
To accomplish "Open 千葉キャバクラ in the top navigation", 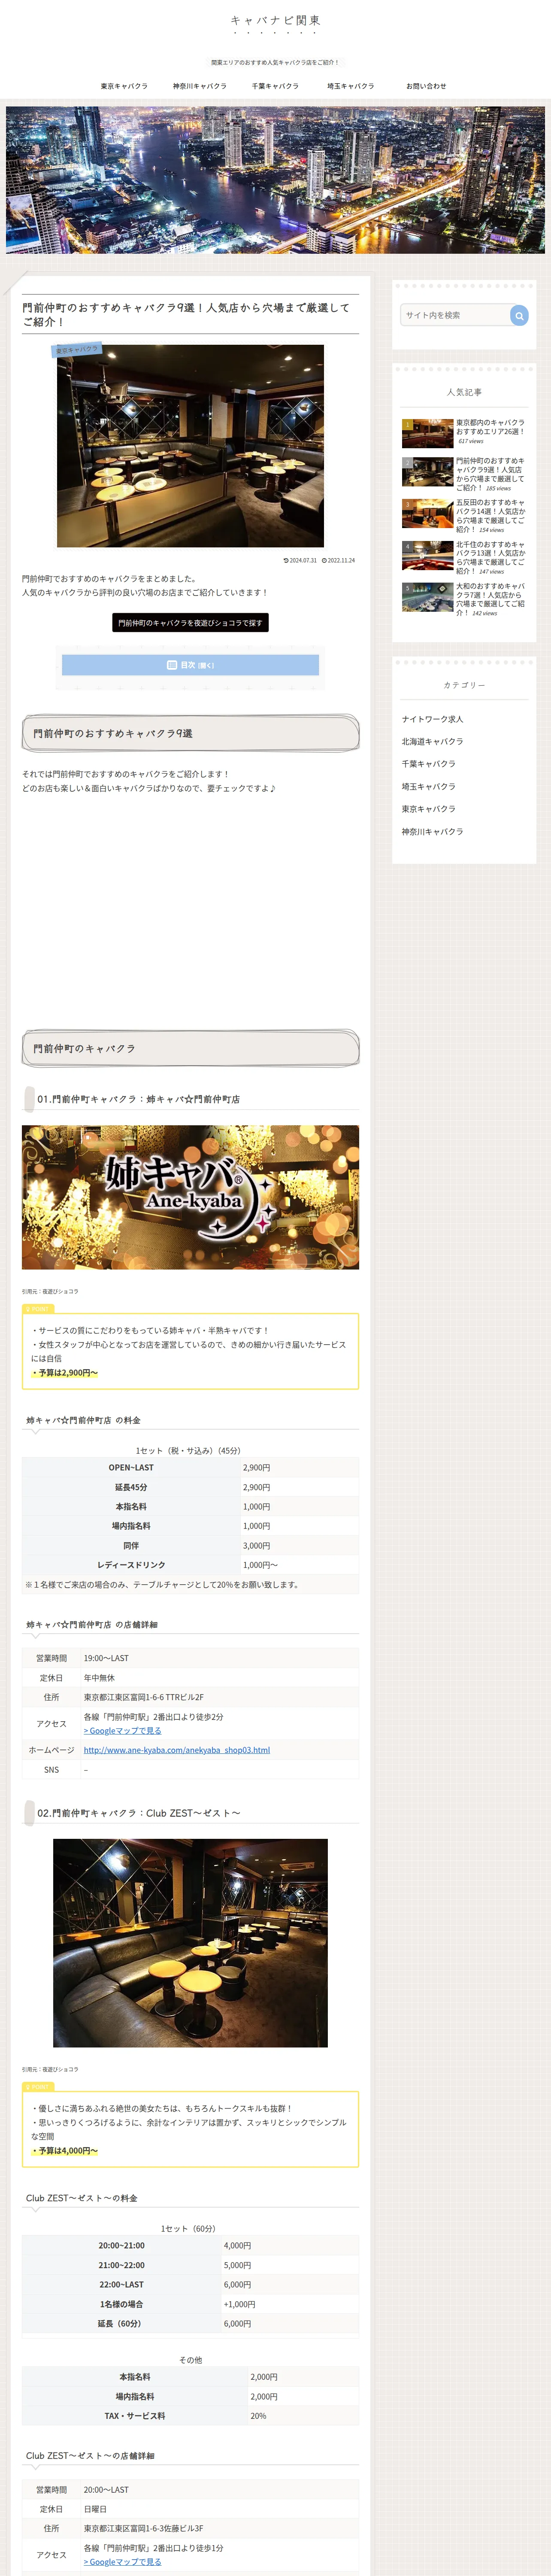I will click(x=275, y=86).
